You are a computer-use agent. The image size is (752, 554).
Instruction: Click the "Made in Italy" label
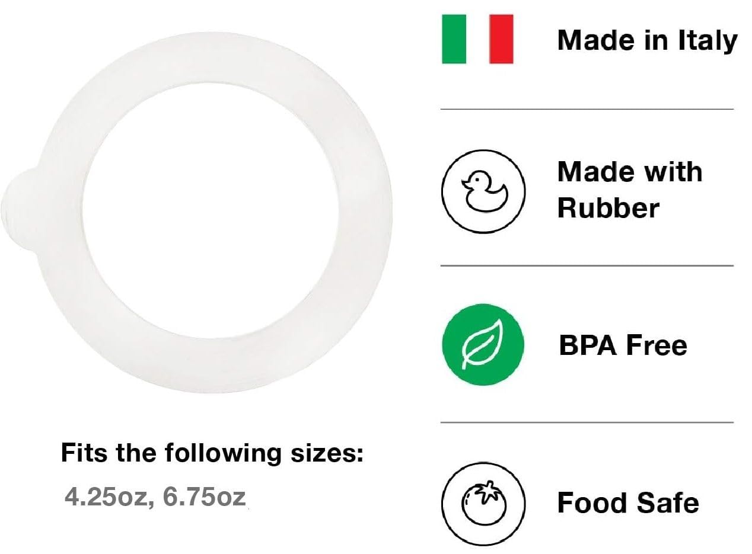click(647, 40)
